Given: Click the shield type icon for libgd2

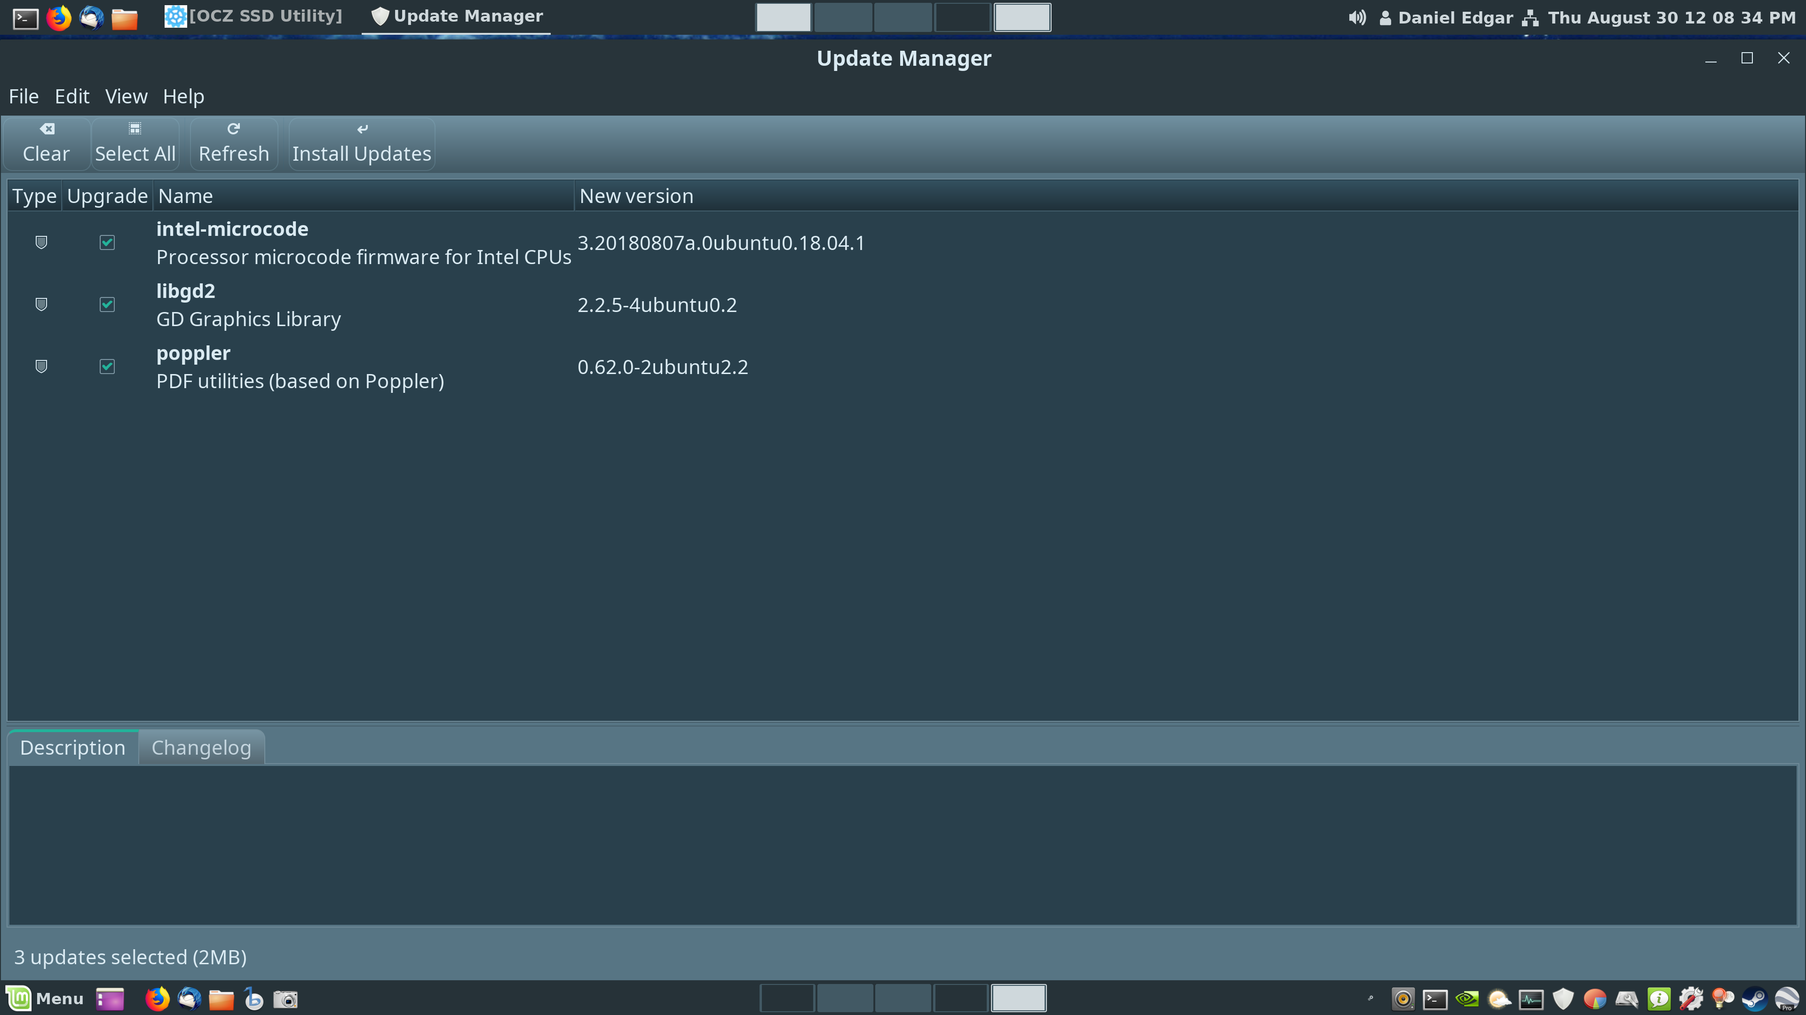Looking at the screenshot, I should click(x=41, y=304).
